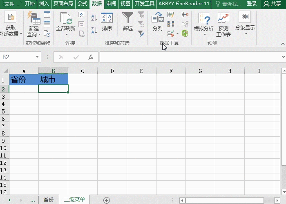The height and width of the screenshot is (204, 286).
Task: Switch to the 省份 sheet tab
Action: coord(49,200)
